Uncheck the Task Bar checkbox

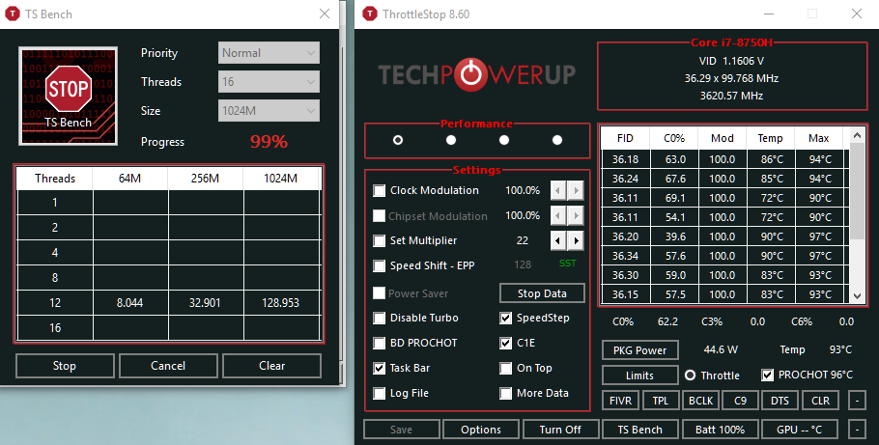pyautogui.click(x=380, y=368)
